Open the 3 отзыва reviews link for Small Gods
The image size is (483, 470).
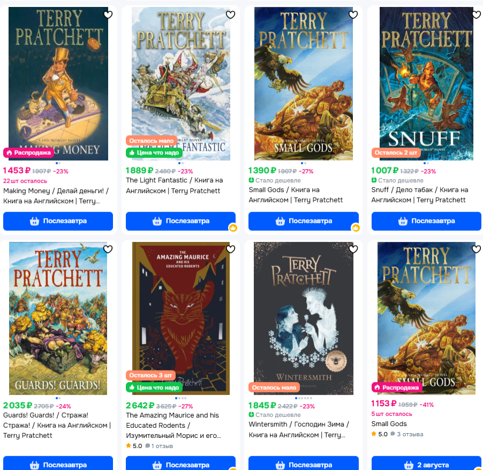click(x=407, y=434)
